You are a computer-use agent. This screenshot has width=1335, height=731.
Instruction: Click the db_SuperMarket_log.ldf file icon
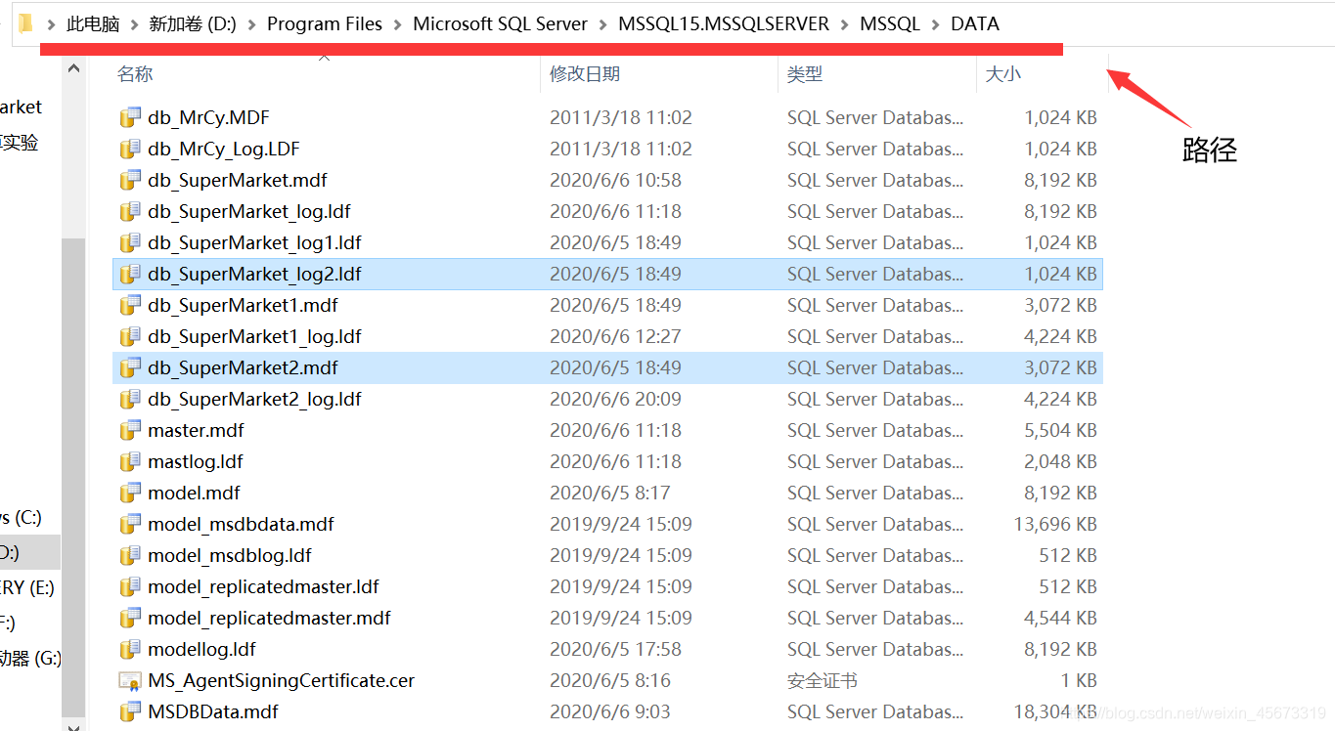[129, 211]
